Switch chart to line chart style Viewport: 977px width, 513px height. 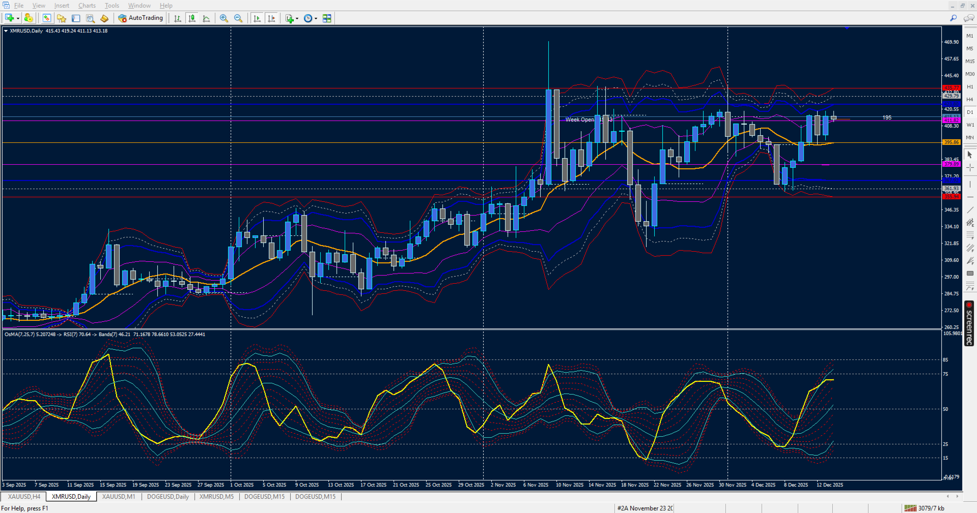pyautogui.click(x=206, y=18)
